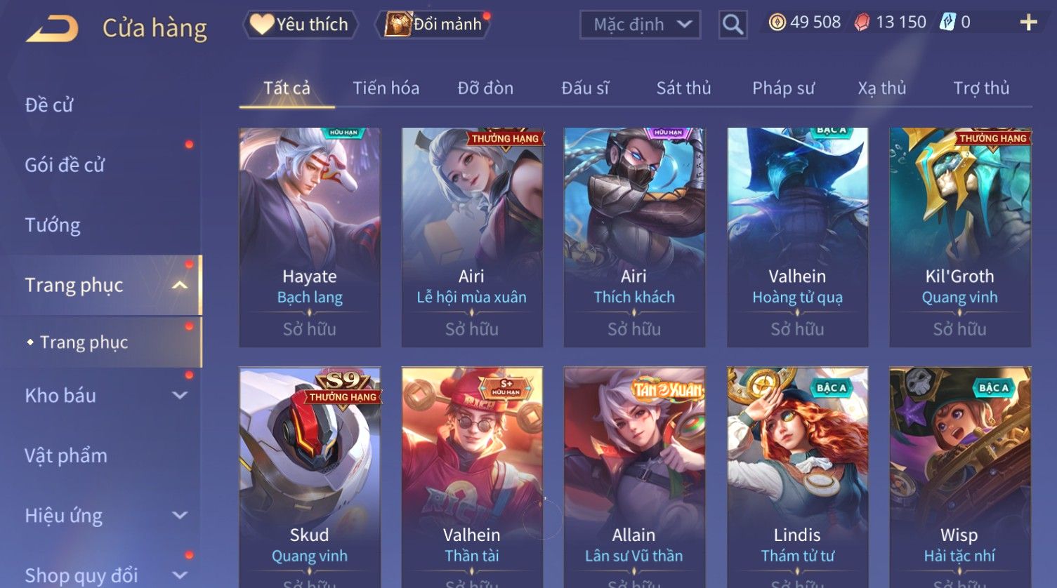Expand the Hiệu ứng sidebar section
Image resolution: width=1057 pixels, height=588 pixels.
point(180,516)
